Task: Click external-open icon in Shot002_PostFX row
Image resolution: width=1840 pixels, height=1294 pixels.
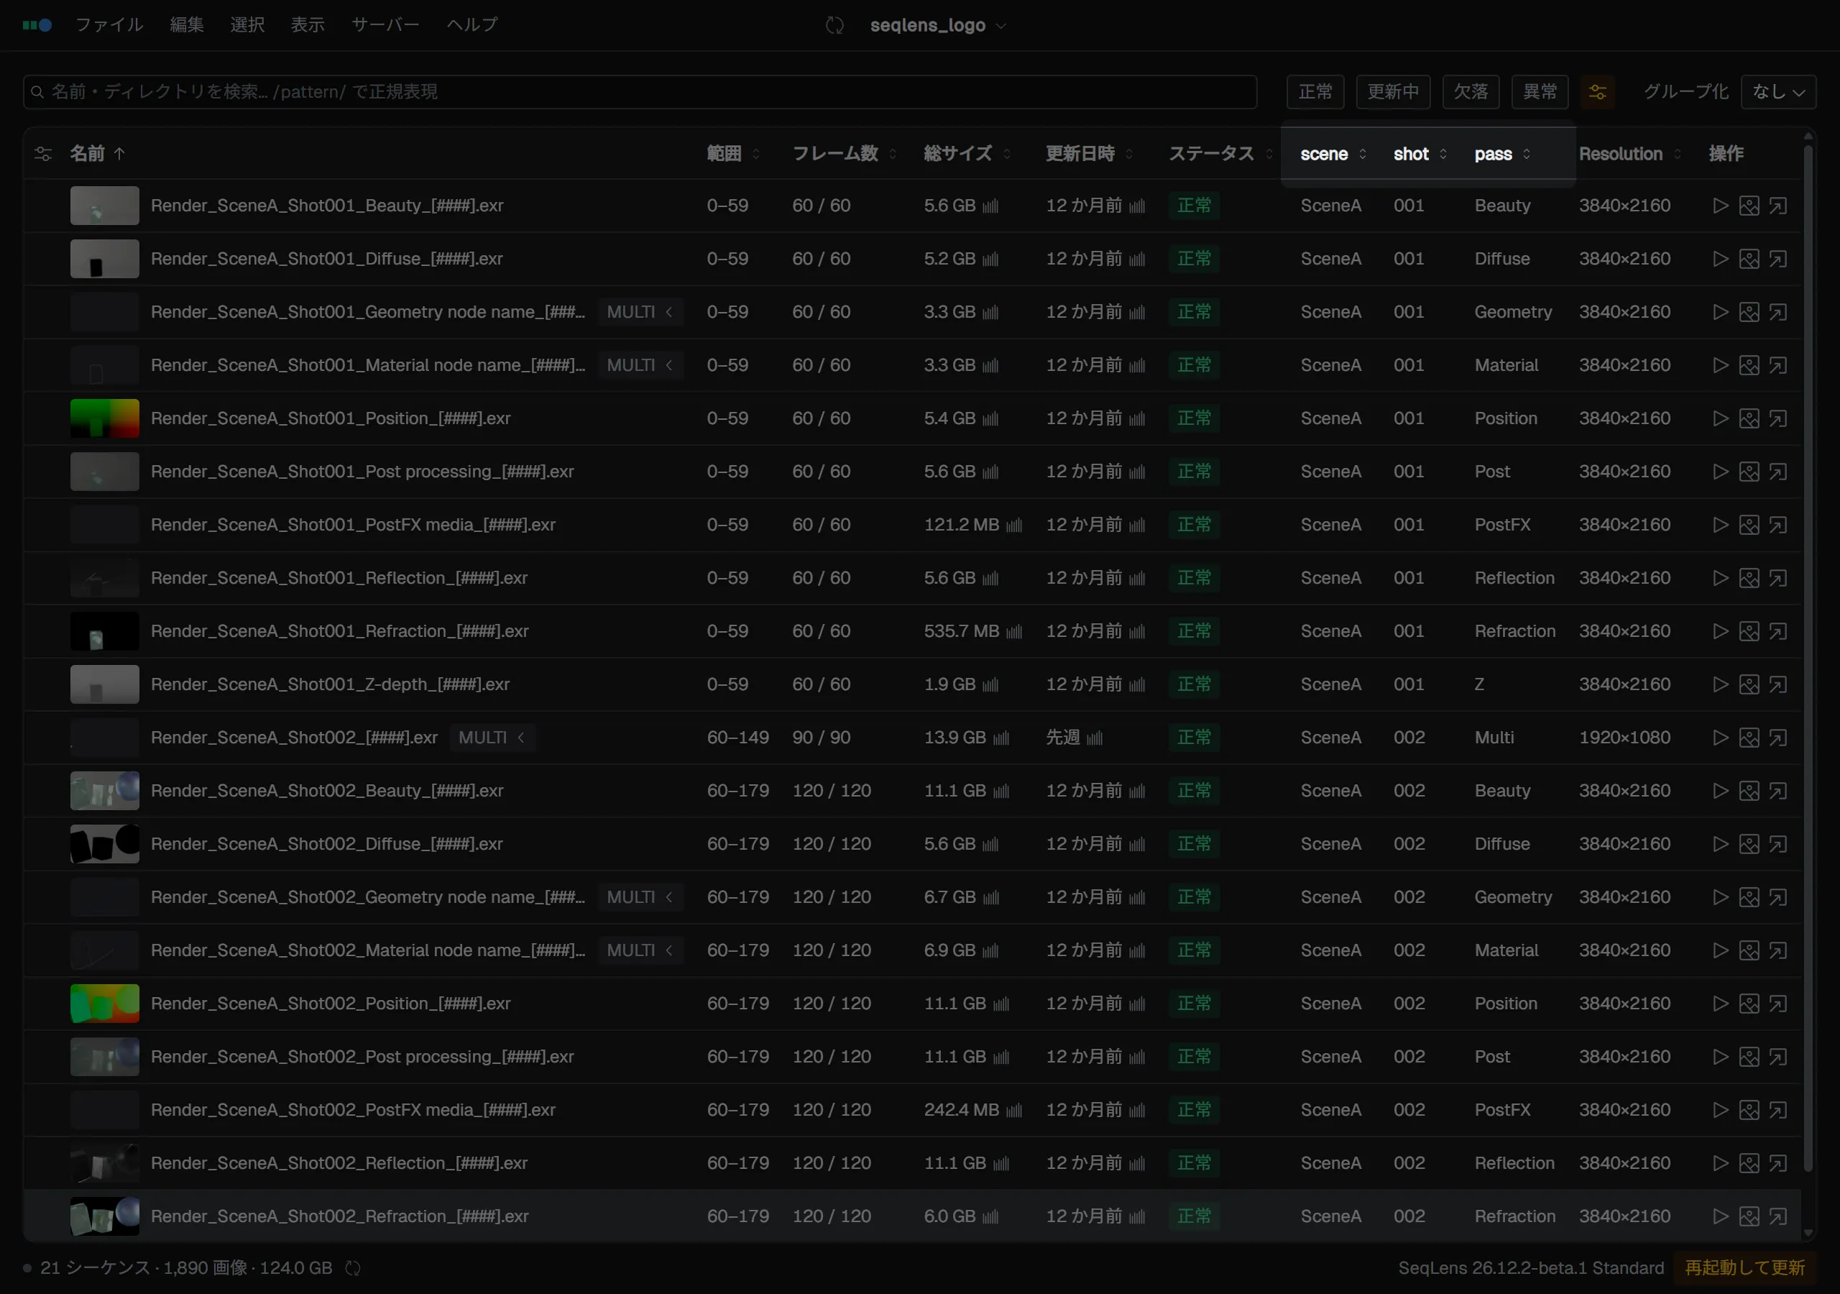Action: click(1777, 1109)
